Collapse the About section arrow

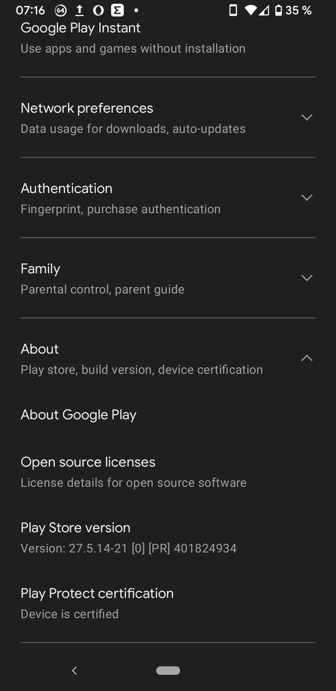[307, 358]
